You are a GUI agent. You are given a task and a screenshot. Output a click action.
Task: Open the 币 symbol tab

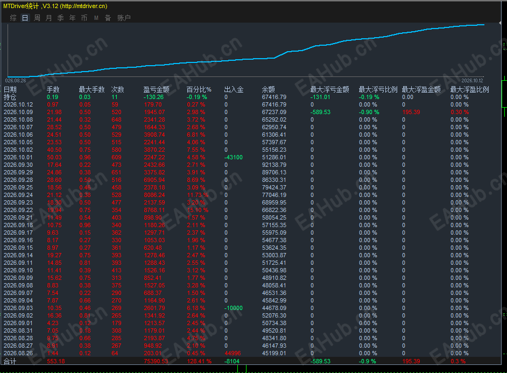[x=84, y=18]
